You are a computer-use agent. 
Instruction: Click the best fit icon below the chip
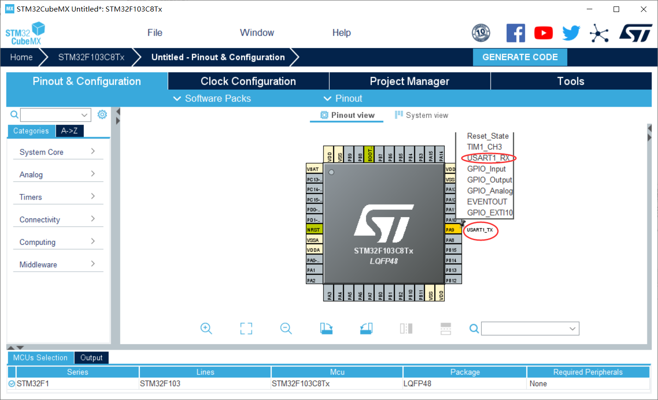246,328
